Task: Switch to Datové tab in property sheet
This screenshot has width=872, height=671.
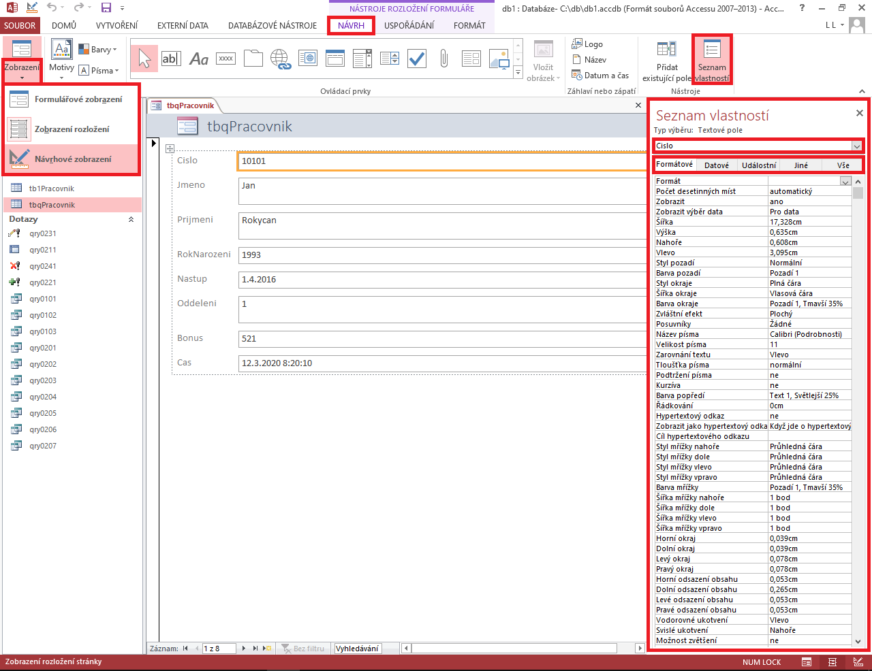Action: (x=716, y=165)
